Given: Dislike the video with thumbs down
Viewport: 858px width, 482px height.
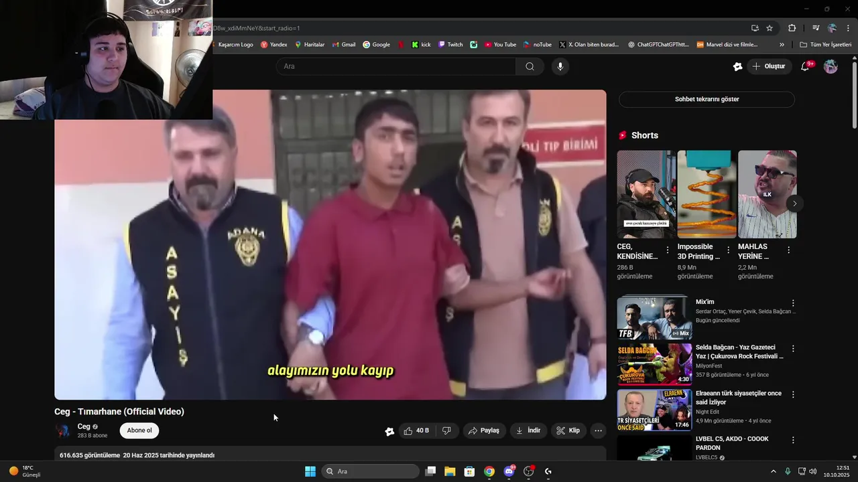Looking at the screenshot, I should click(x=446, y=430).
